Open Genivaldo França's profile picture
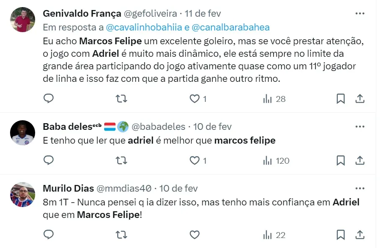Image resolution: width=388 pixels, height=248 pixels. [x=23, y=20]
